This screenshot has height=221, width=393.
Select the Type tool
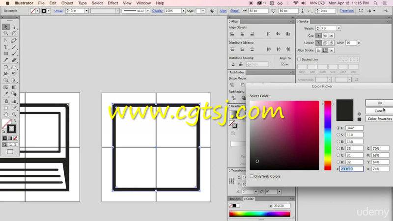[6, 47]
